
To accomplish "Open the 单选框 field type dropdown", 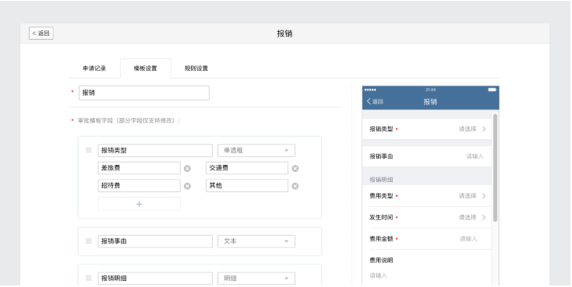I will 256,150.
